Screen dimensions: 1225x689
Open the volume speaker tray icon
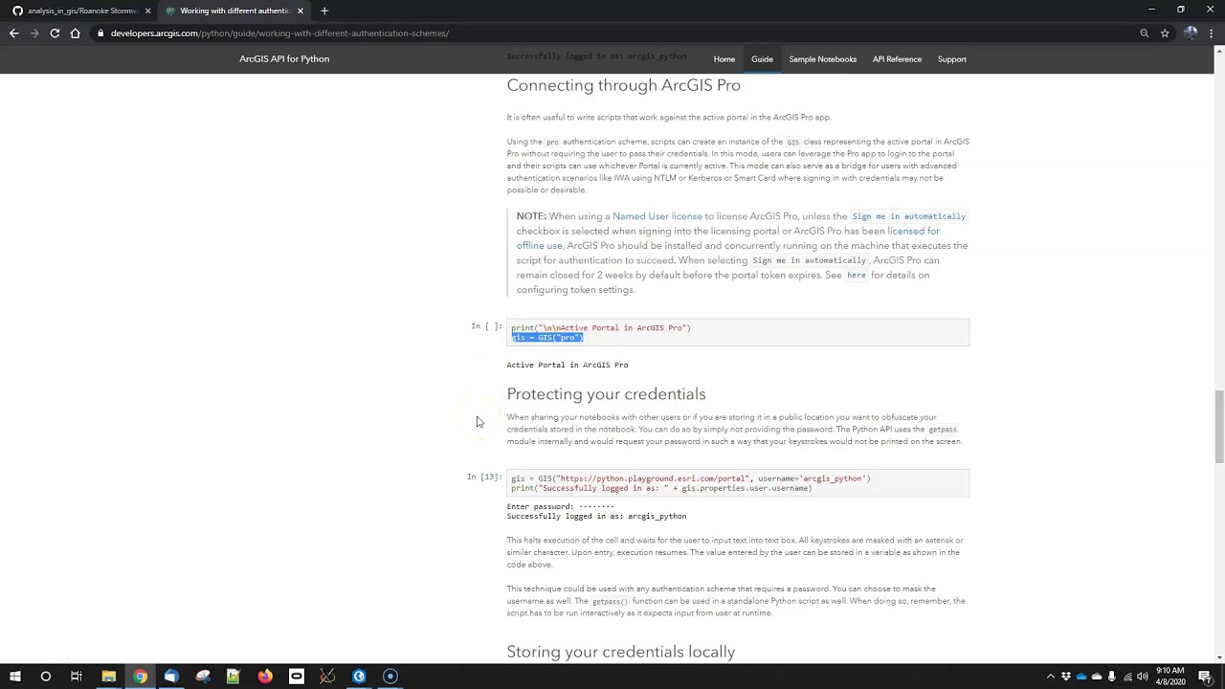[x=1143, y=677]
